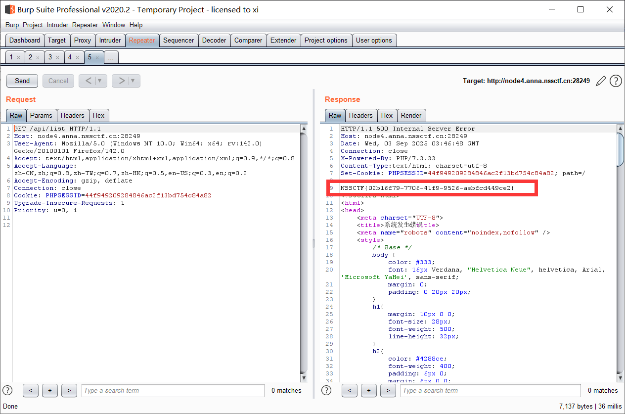Select the request Params tab
Screen dimensions: 625x414
click(x=41, y=115)
